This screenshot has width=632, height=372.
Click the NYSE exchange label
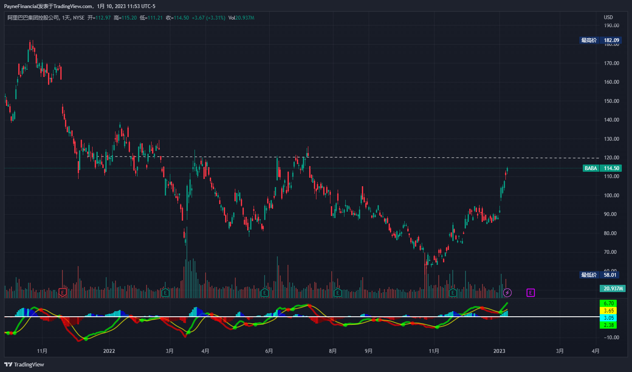79,18
